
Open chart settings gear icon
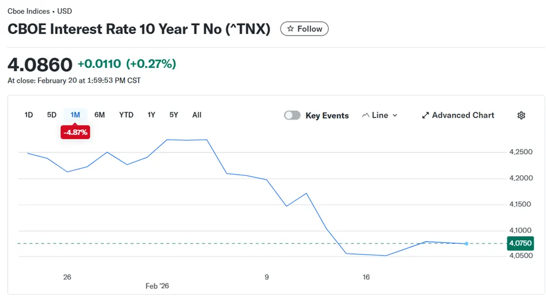(521, 116)
